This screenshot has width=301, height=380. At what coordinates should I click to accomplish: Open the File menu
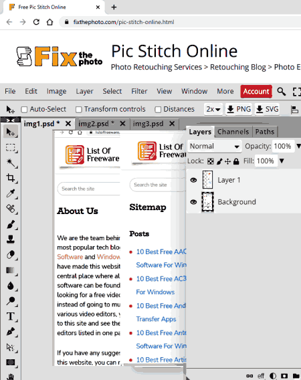[10, 92]
